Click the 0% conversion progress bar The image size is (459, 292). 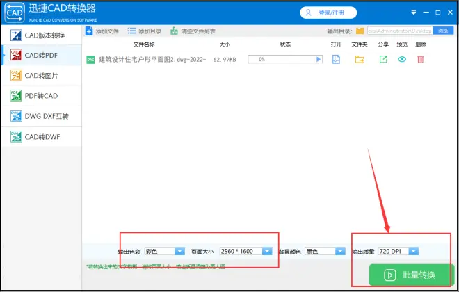pos(285,59)
